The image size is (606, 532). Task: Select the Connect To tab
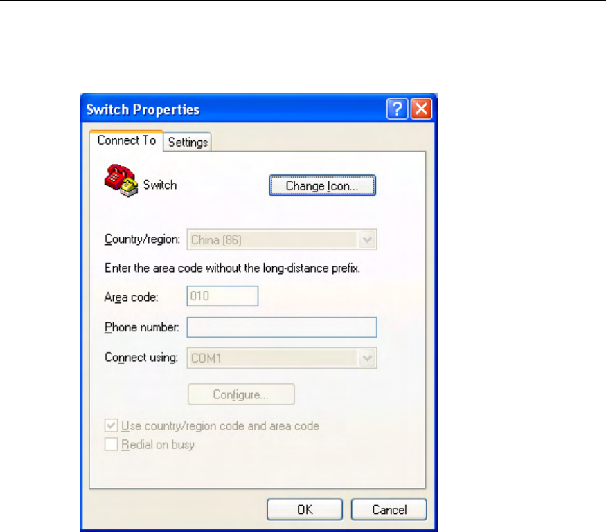(x=126, y=140)
